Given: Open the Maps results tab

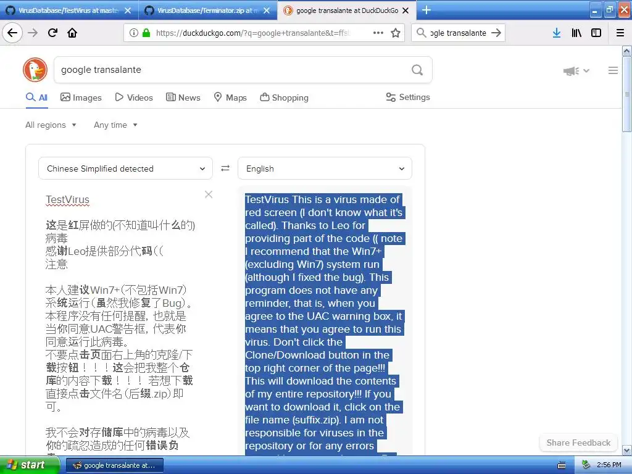Looking at the screenshot, I should (230, 97).
